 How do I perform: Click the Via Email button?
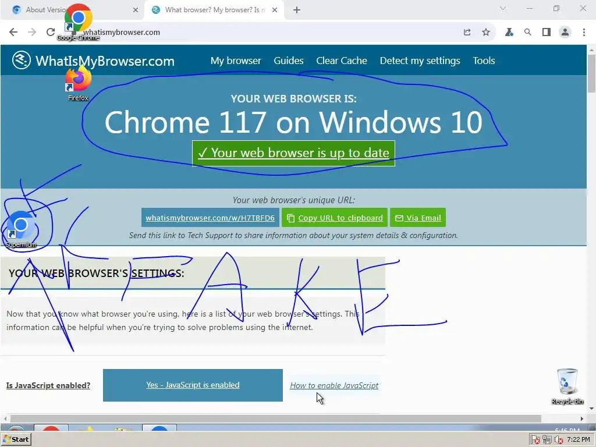(x=418, y=218)
